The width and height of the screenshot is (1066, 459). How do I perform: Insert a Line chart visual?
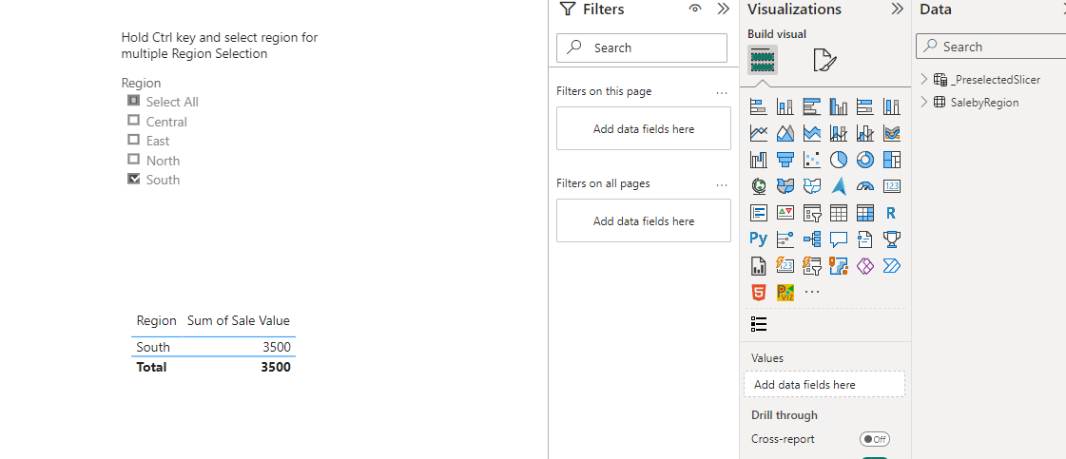coord(758,133)
